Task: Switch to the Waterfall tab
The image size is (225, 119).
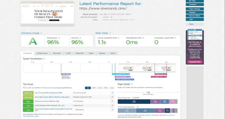Action: (79, 53)
